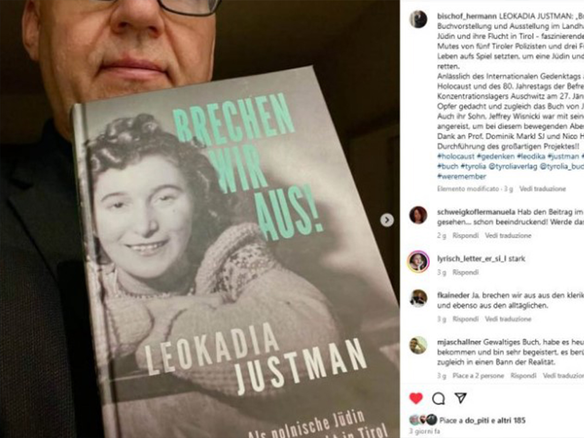Open the #weremember hashtag
Screen dimensions: 584x438
pyautogui.click(x=461, y=176)
